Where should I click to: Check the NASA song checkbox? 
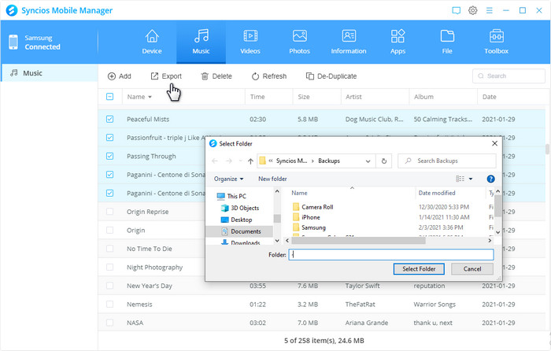pyautogui.click(x=109, y=323)
